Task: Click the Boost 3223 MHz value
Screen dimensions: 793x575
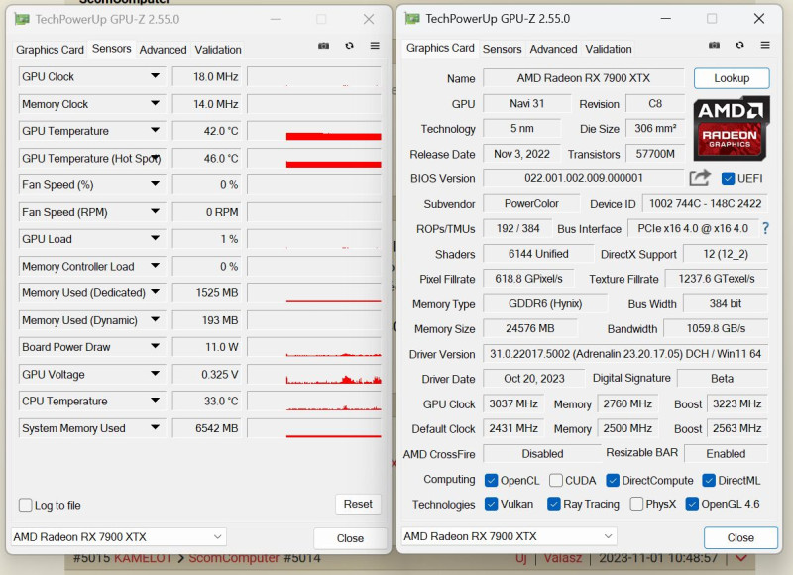Action: point(736,403)
